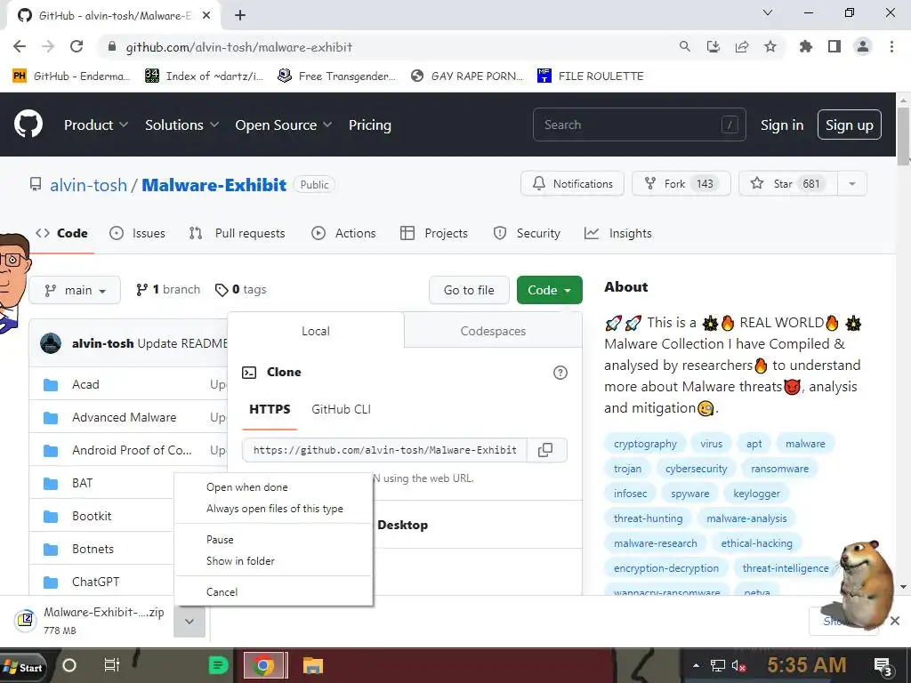Pause the download

pyautogui.click(x=220, y=540)
